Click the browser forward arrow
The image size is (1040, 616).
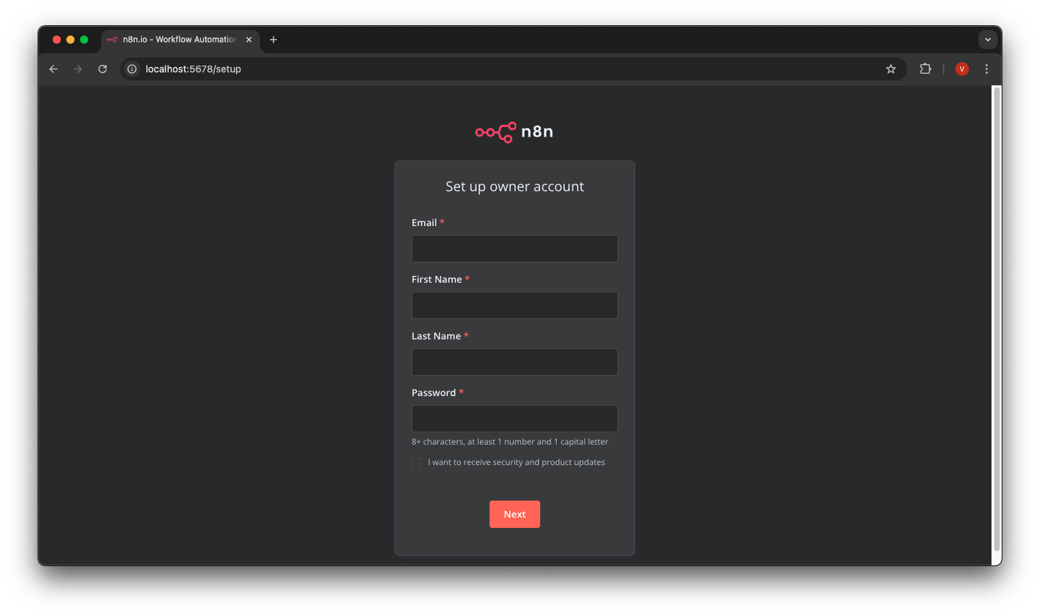78,69
